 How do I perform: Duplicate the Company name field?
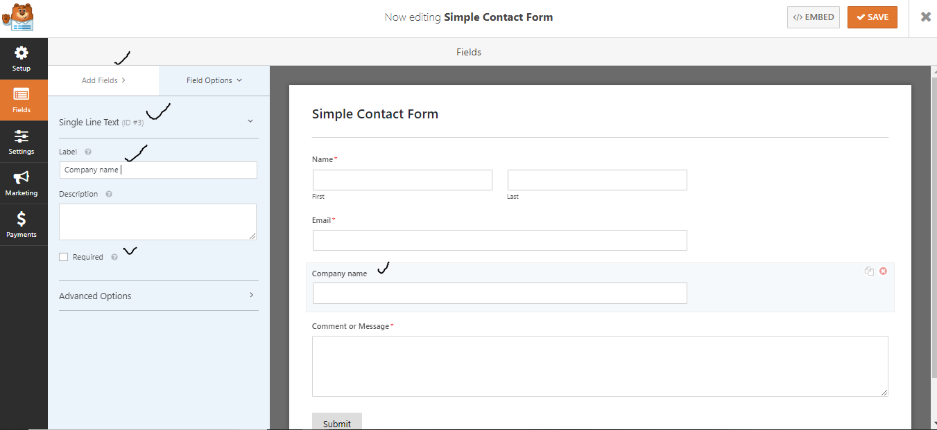pyautogui.click(x=869, y=271)
